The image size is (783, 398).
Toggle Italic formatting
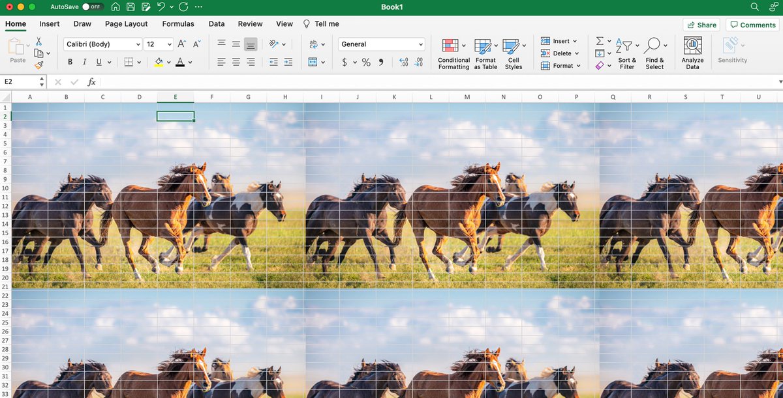click(x=84, y=62)
